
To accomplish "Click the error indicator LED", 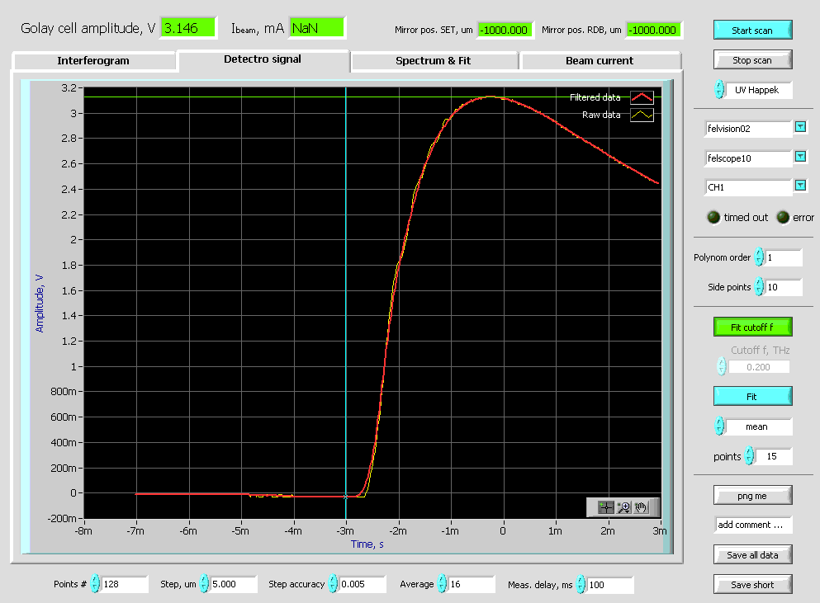I will click(783, 217).
